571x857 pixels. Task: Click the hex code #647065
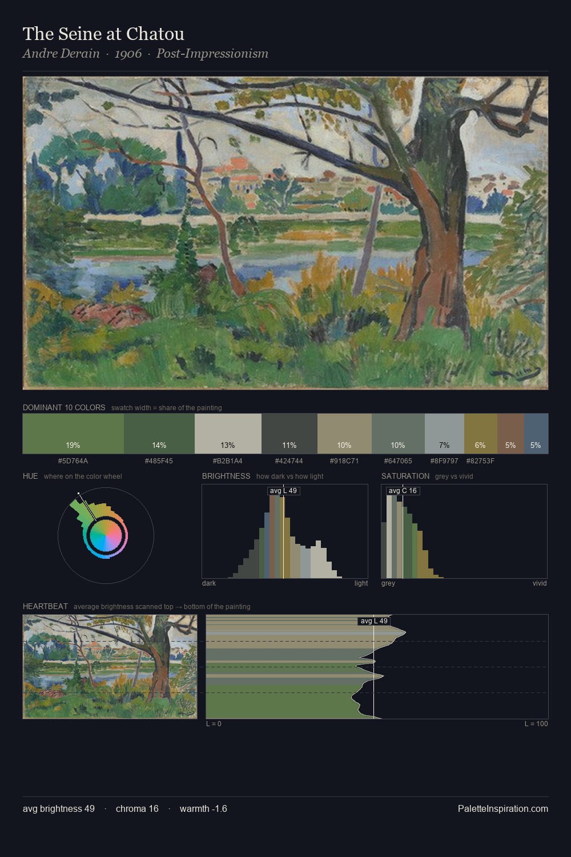pyautogui.click(x=398, y=461)
